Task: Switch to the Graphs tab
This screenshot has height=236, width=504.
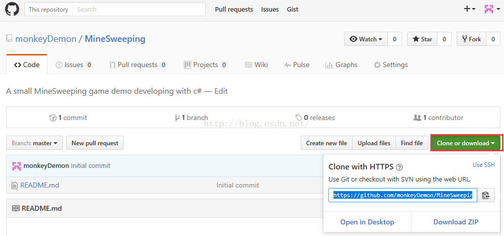Action: coord(342,65)
